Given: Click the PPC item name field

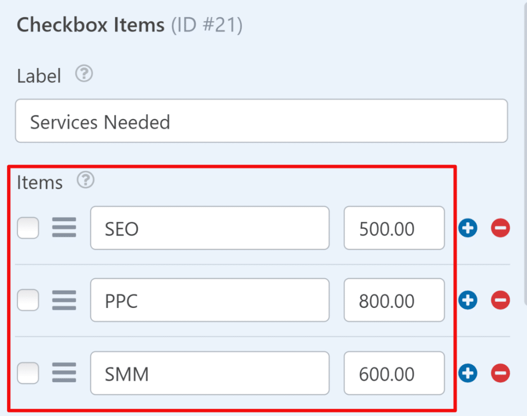Looking at the screenshot, I should click(x=210, y=300).
